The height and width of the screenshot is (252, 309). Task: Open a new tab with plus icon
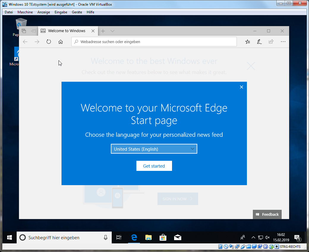click(103, 31)
